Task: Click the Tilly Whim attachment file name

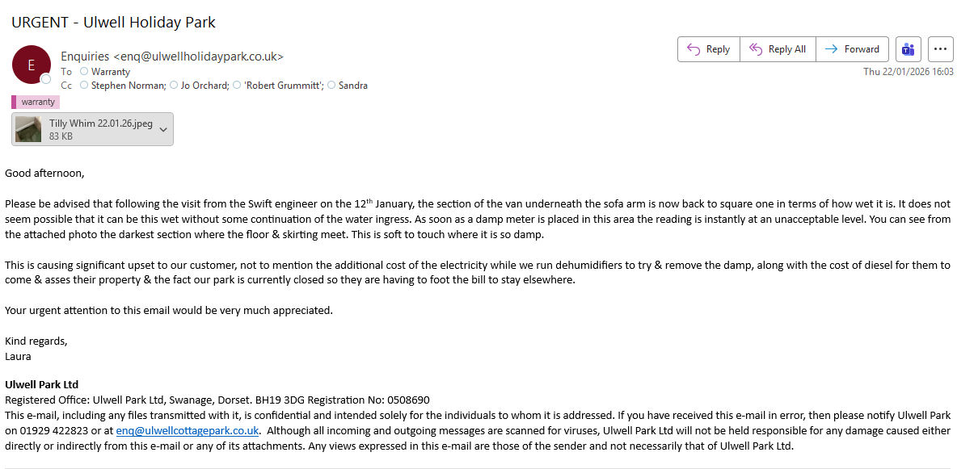Action: tap(100, 124)
